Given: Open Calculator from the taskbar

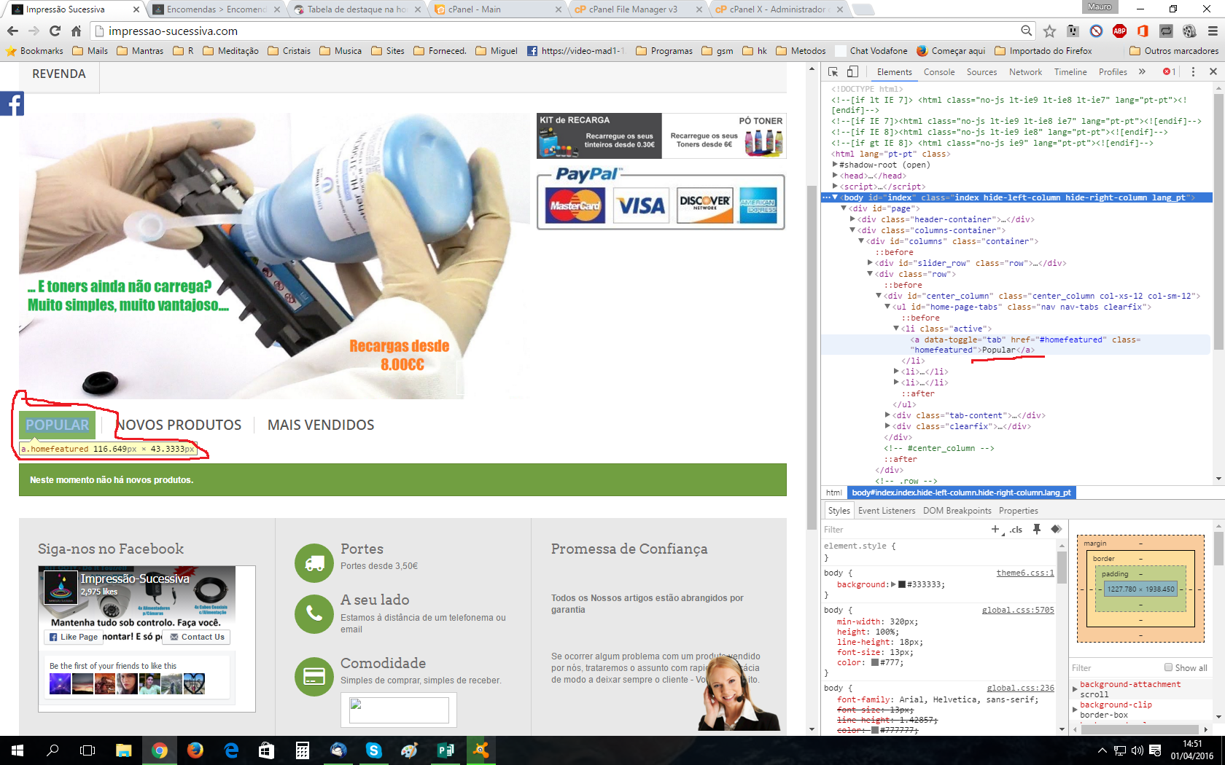Looking at the screenshot, I should (303, 750).
